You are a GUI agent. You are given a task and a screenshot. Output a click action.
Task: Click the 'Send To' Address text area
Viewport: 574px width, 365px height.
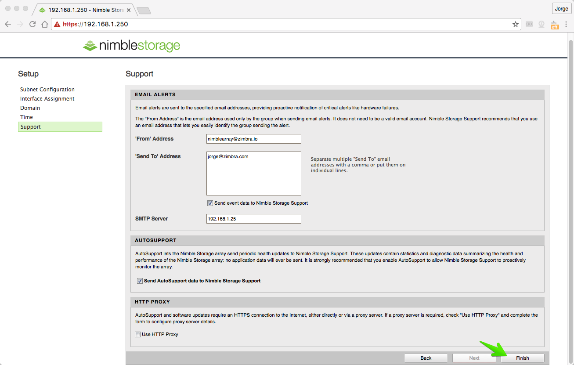point(254,173)
